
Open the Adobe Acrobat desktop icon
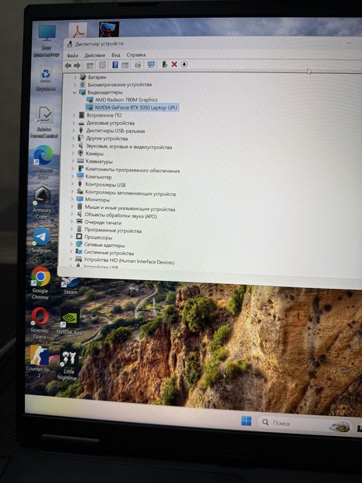pyautogui.click(x=77, y=30)
